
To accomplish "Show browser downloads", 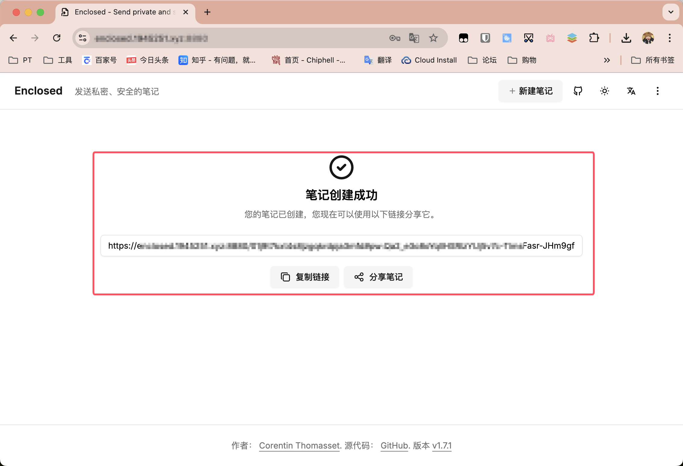I will pyautogui.click(x=626, y=38).
